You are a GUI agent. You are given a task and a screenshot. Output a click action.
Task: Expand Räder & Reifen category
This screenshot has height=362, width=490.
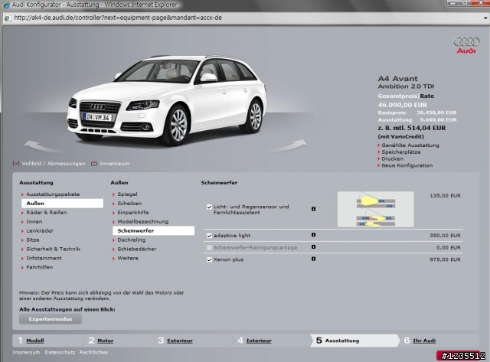46,213
